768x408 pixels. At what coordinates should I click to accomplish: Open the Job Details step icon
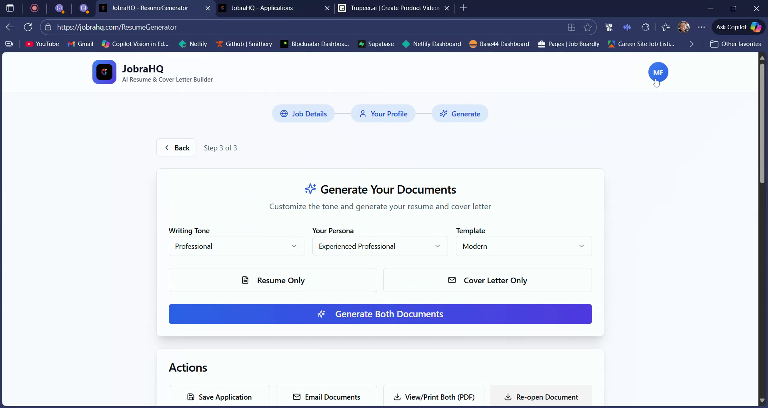(284, 114)
